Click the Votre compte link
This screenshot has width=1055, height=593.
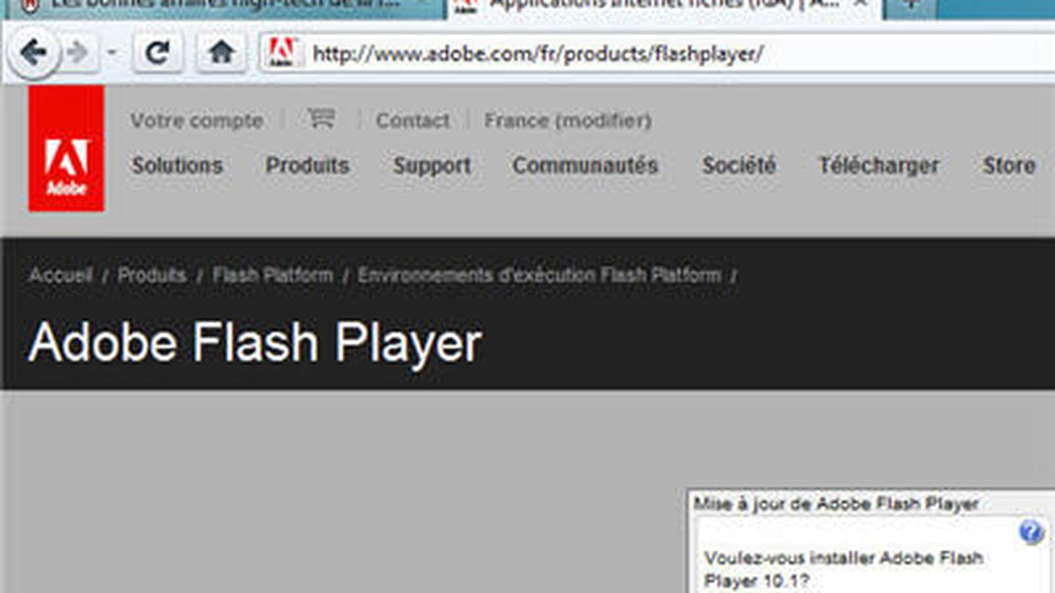coord(197,121)
